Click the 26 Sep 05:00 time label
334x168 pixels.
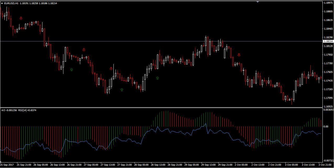click(41, 165)
